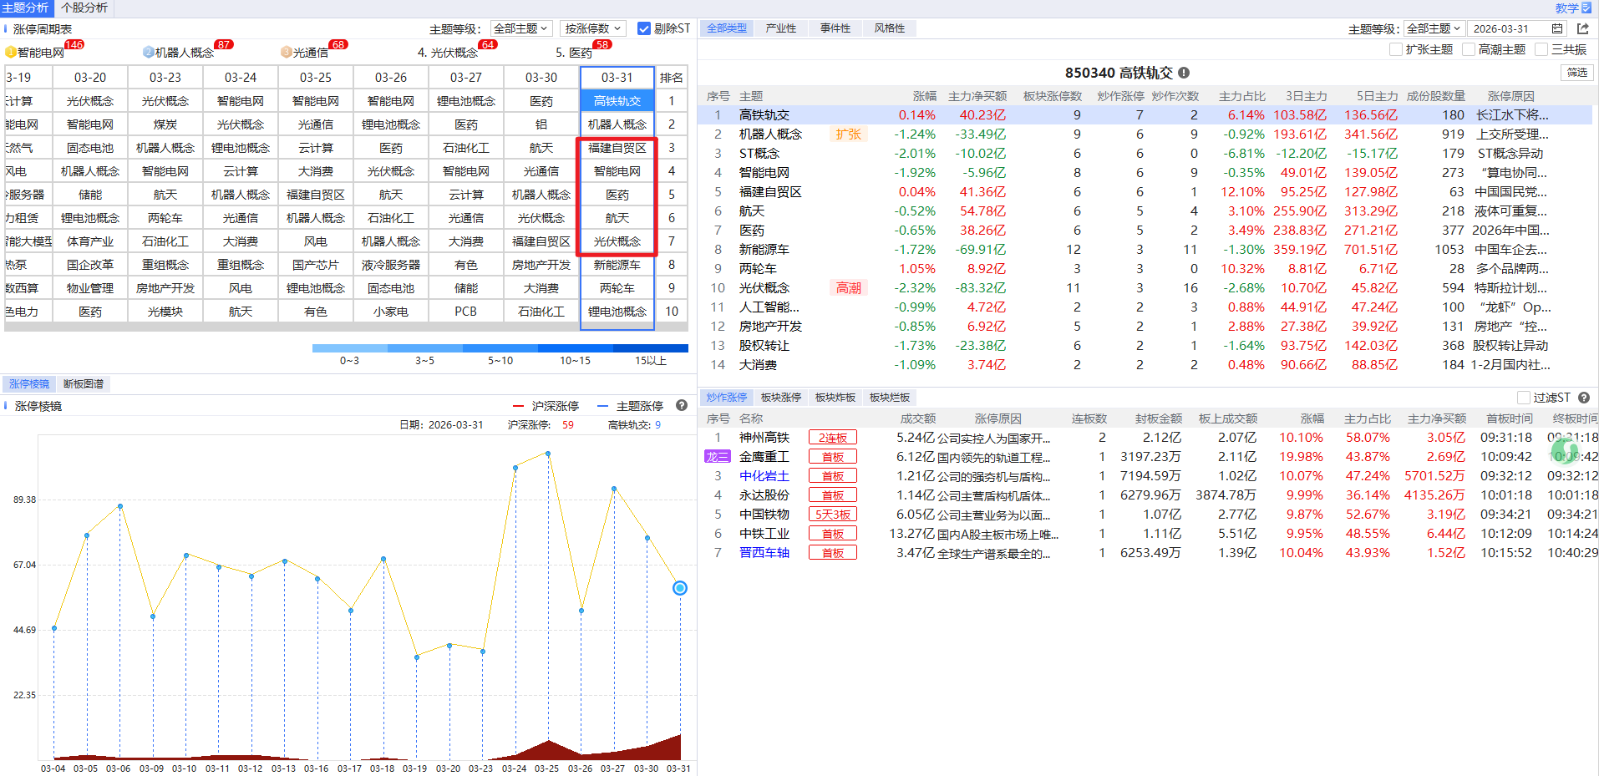This screenshot has height=776, width=1599.
Task: Uncheck the 剔除ST checkbox
Action: click(x=643, y=28)
